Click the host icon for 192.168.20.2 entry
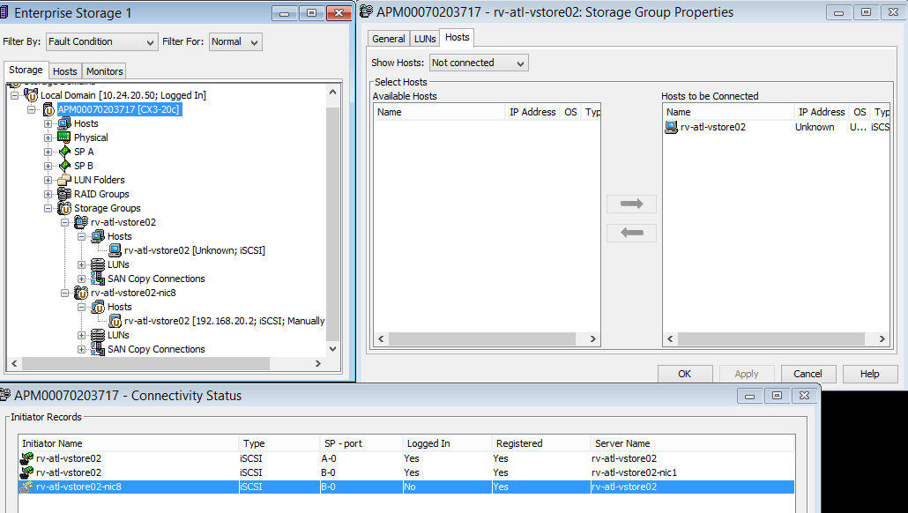 (x=115, y=321)
